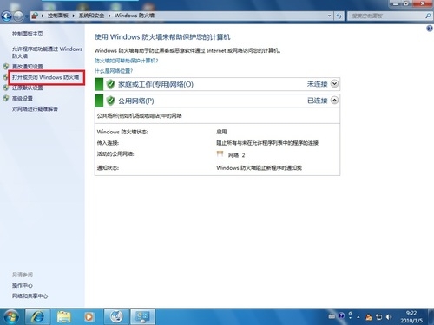Click 系统和安全 breadcrumb in address bar
The height and width of the screenshot is (325, 434).
click(x=91, y=16)
